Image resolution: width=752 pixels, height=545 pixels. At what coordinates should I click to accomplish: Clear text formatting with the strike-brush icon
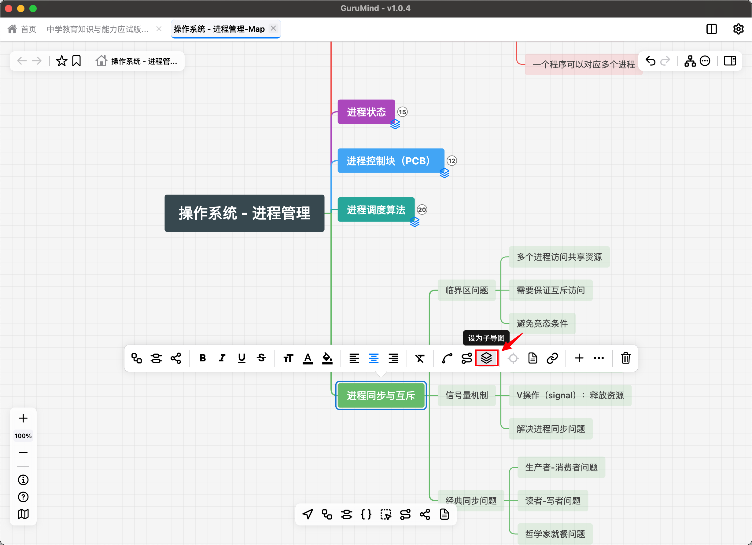419,358
